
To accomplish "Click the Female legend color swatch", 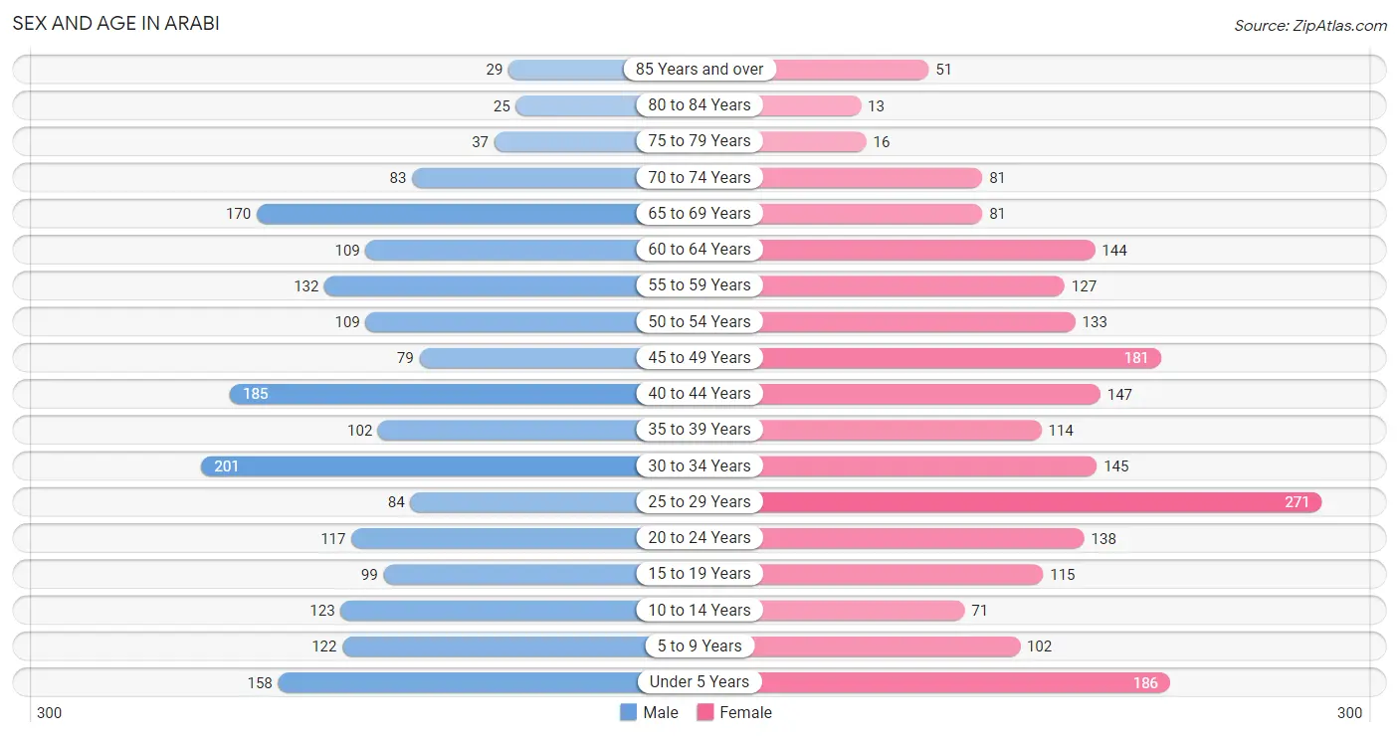I will 705,712.
